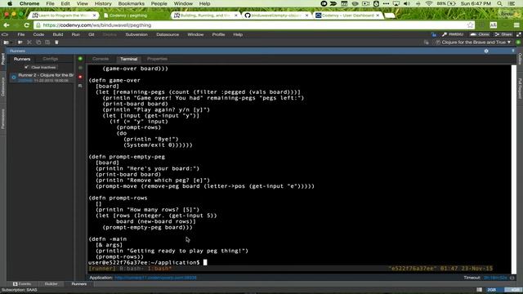Click the new project folder toolbar icon
Screen dimensions: 523x294
(6, 42)
